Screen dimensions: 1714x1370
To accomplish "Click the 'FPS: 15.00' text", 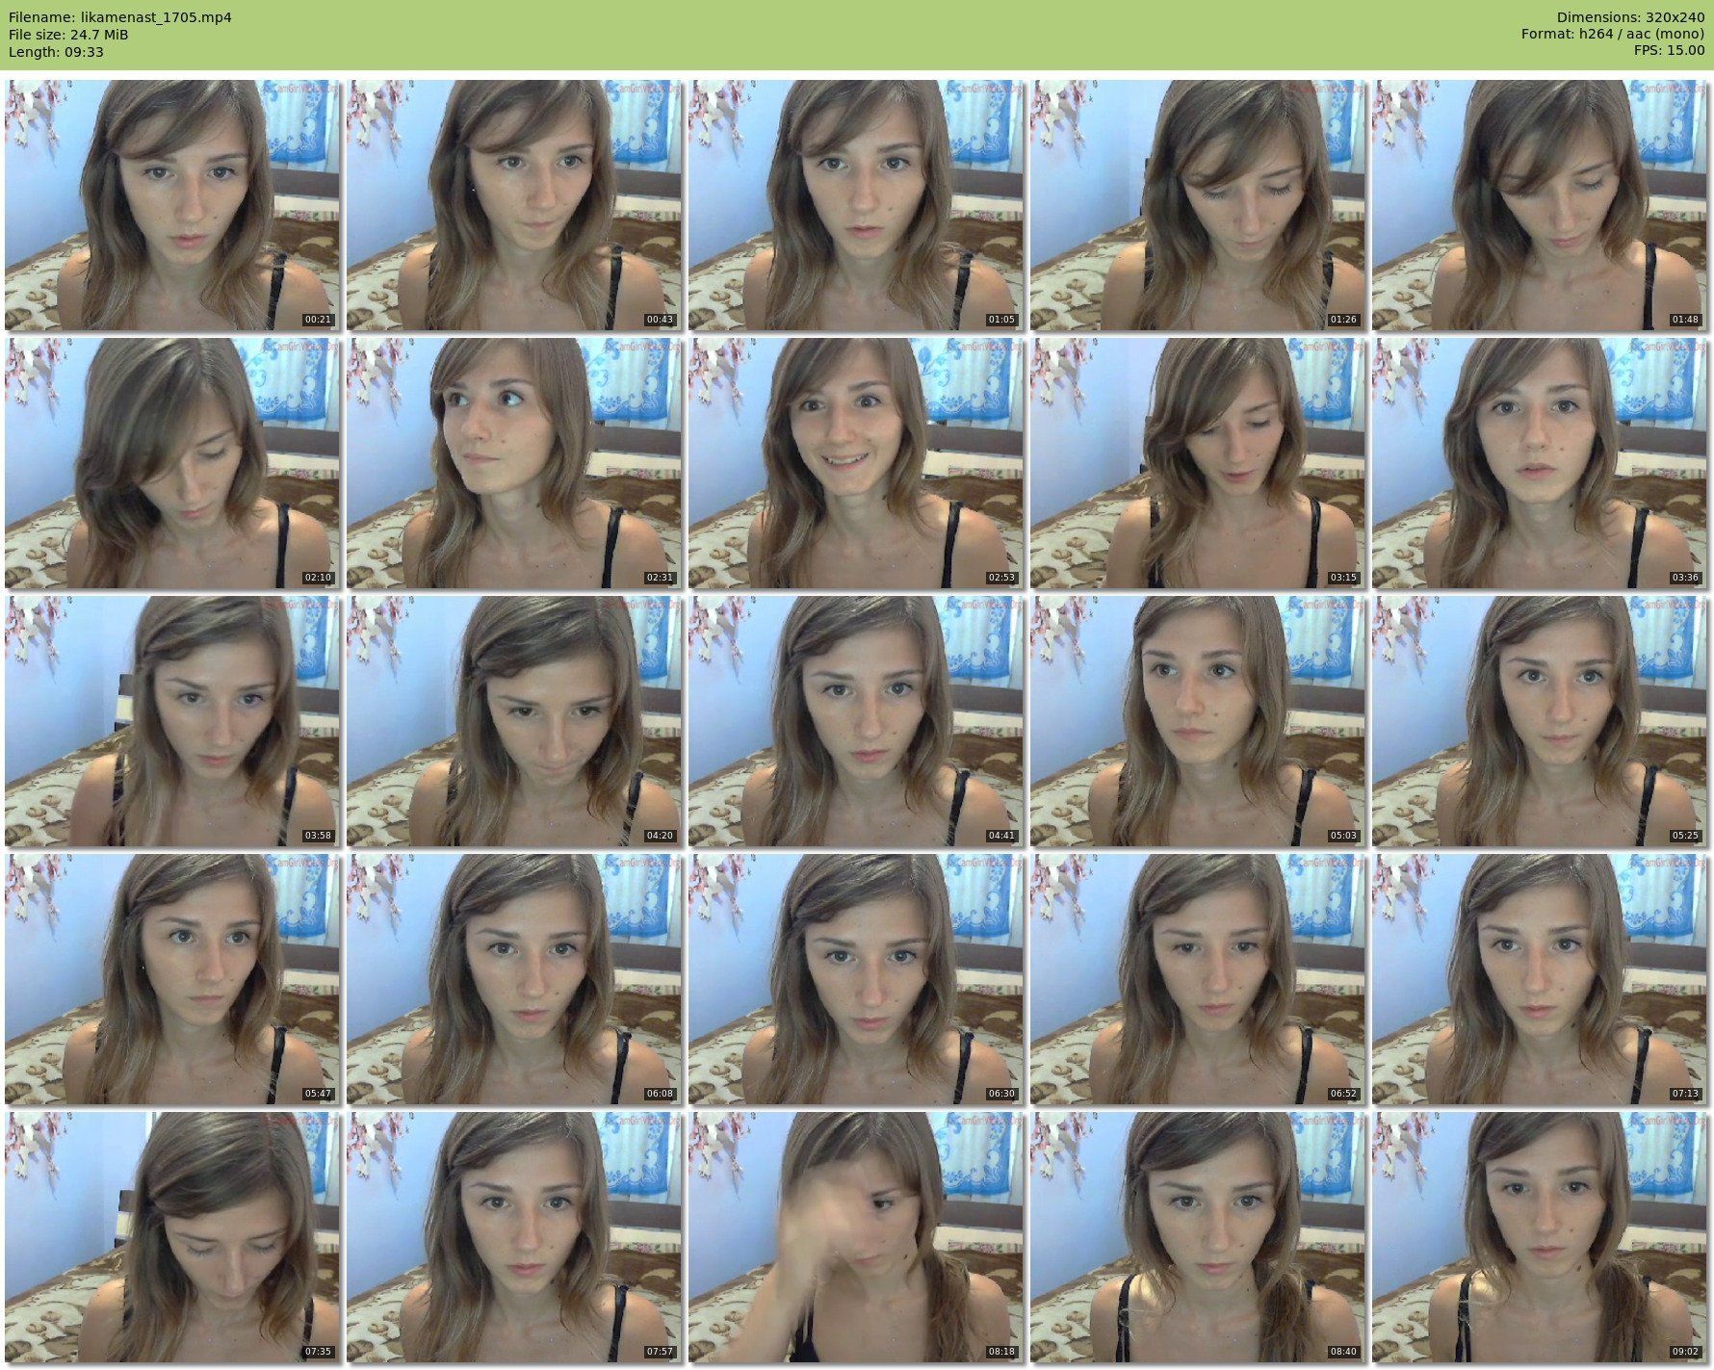I will (x=1670, y=52).
